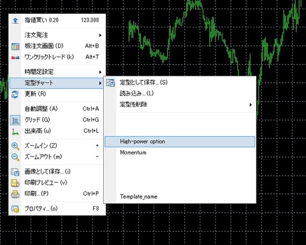Click the zoom in magnifier icon

point(15,146)
